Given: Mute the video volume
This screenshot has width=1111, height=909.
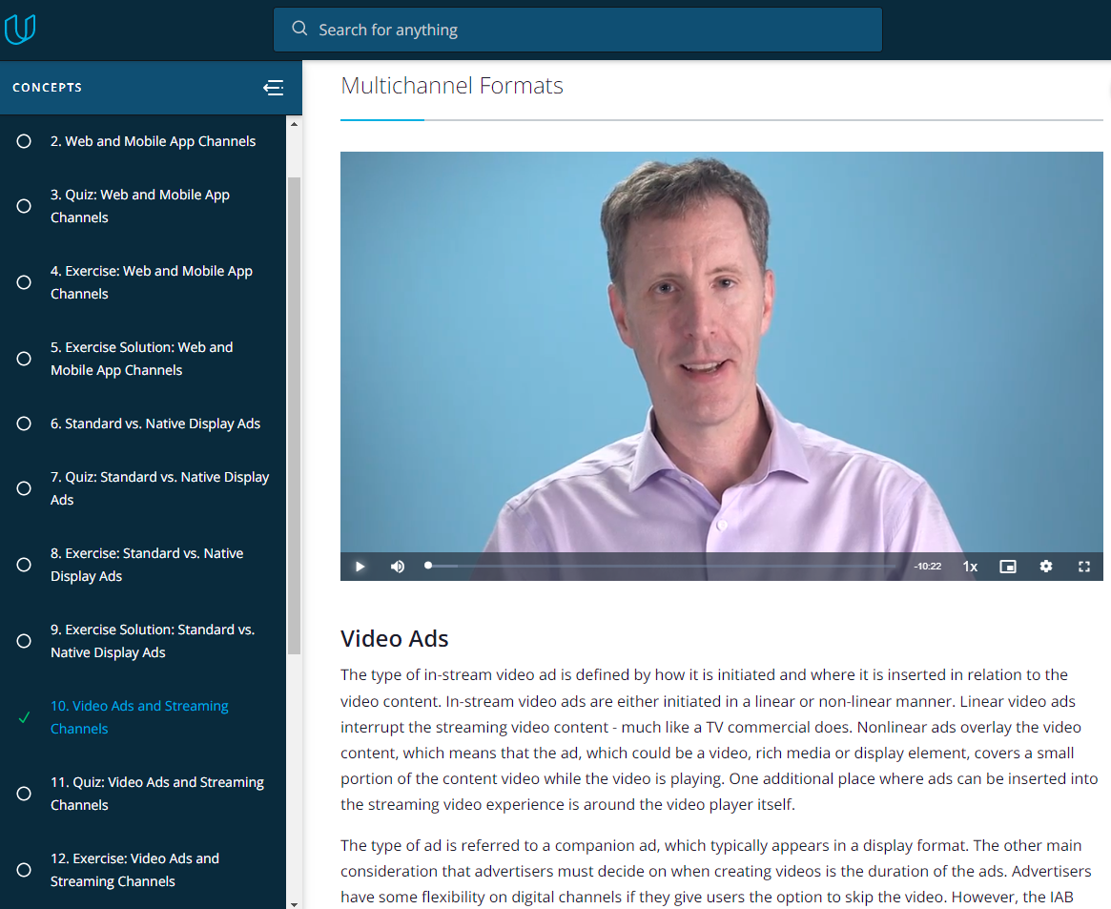Looking at the screenshot, I should coord(398,566).
